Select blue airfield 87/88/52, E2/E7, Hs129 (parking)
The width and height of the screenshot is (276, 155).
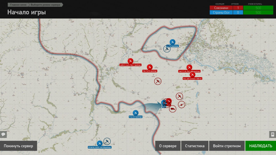tap(100, 143)
